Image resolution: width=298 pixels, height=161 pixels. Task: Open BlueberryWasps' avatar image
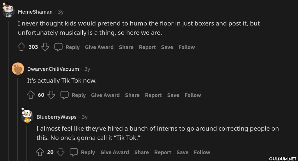(x=27, y=116)
